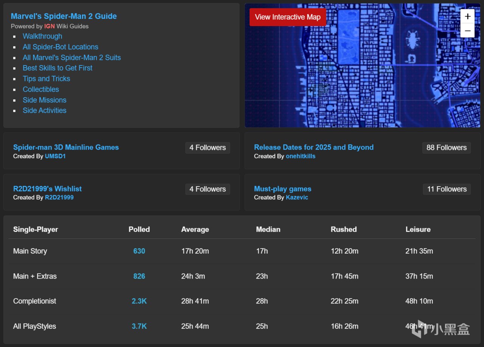
Task: Click the Polled column header
Action: pyautogui.click(x=139, y=229)
